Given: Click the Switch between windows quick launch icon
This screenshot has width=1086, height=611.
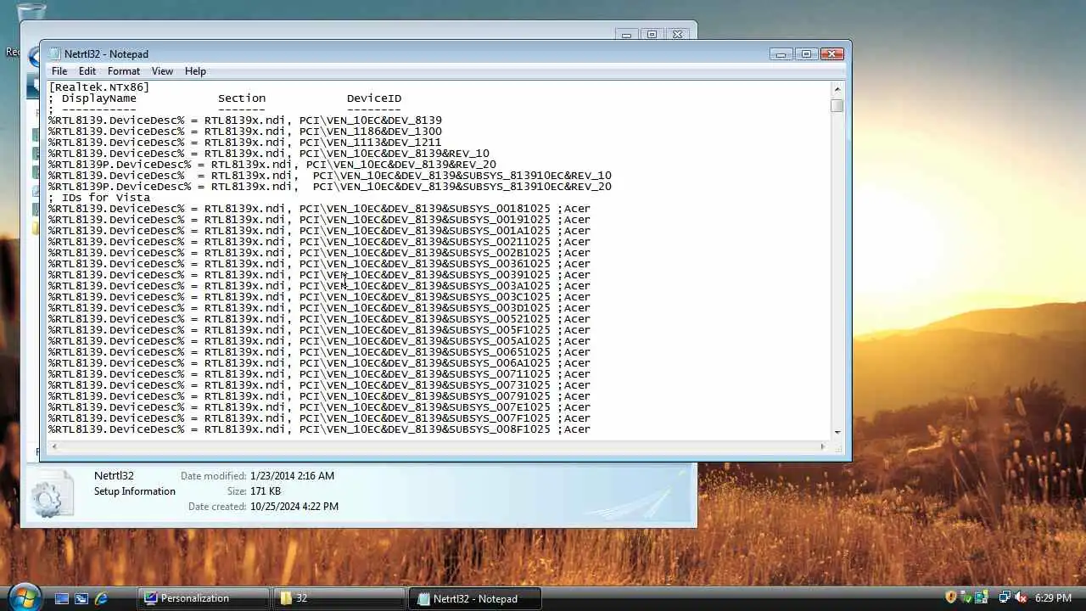Looking at the screenshot, I should coord(81,598).
